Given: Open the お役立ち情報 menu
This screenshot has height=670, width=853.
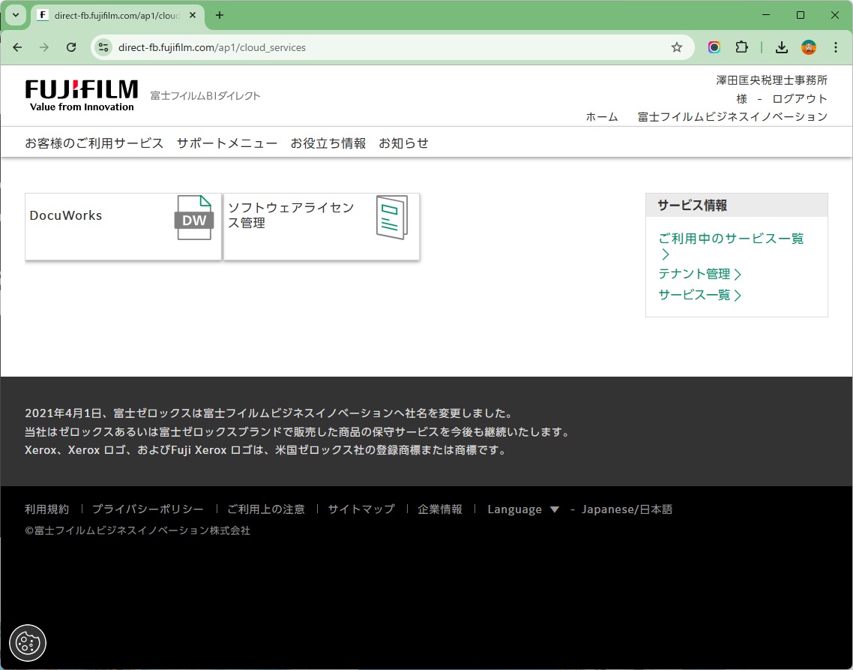Looking at the screenshot, I should (328, 143).
